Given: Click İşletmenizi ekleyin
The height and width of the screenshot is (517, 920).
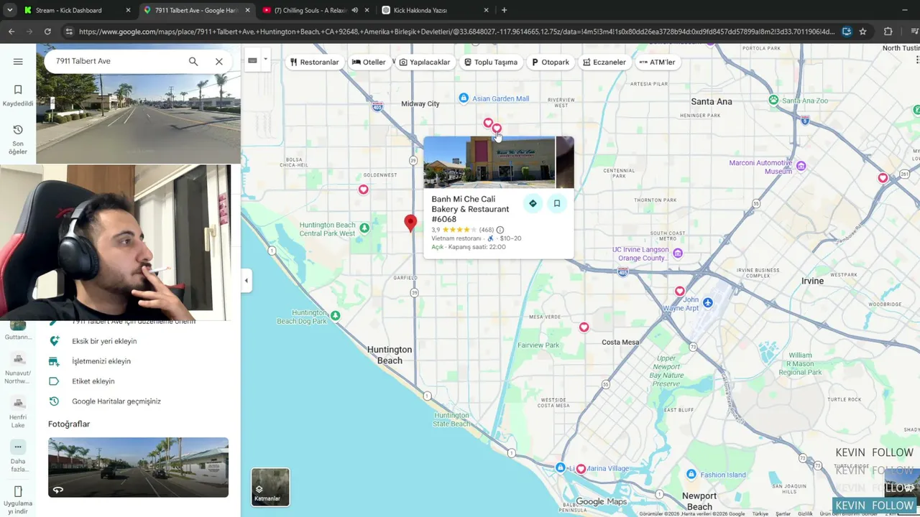Looking at the screenshot, I should [101, 361].
